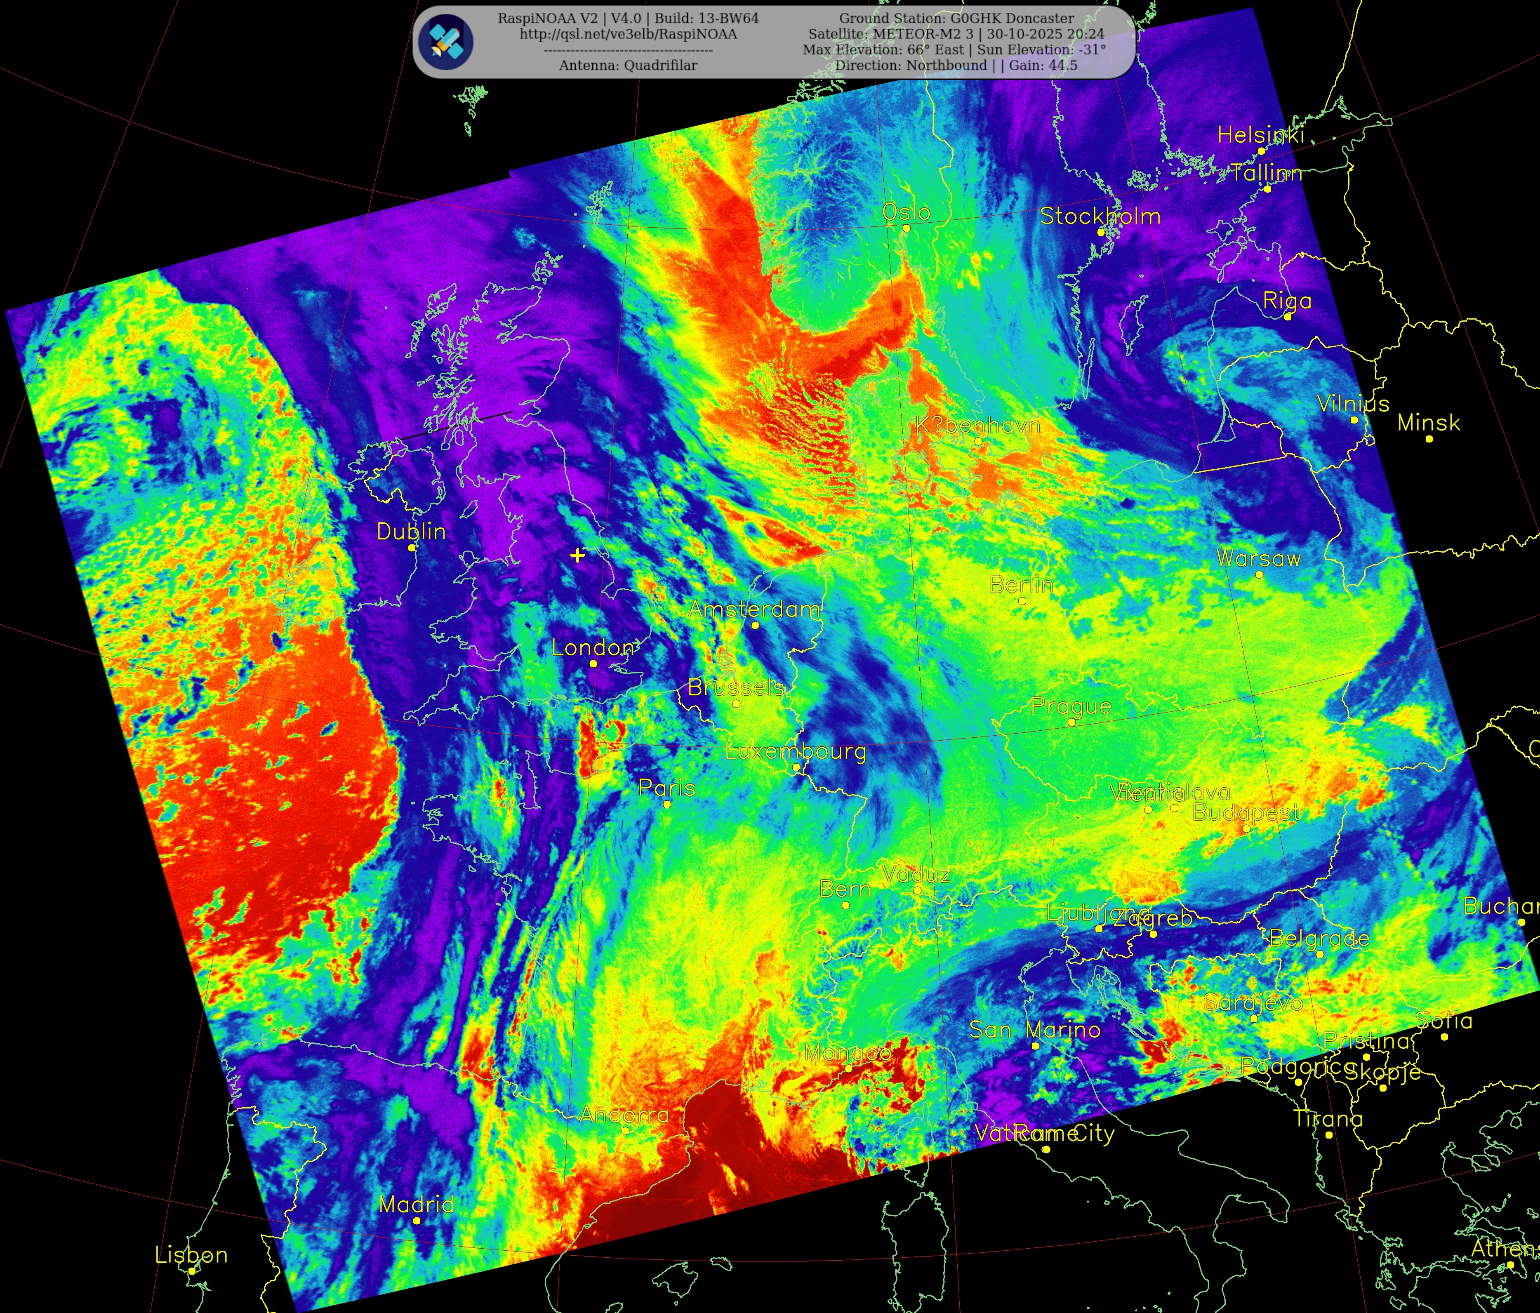Click the Minsk city marker dot
1540x1313 pixels.
(x=1429, y=439)
